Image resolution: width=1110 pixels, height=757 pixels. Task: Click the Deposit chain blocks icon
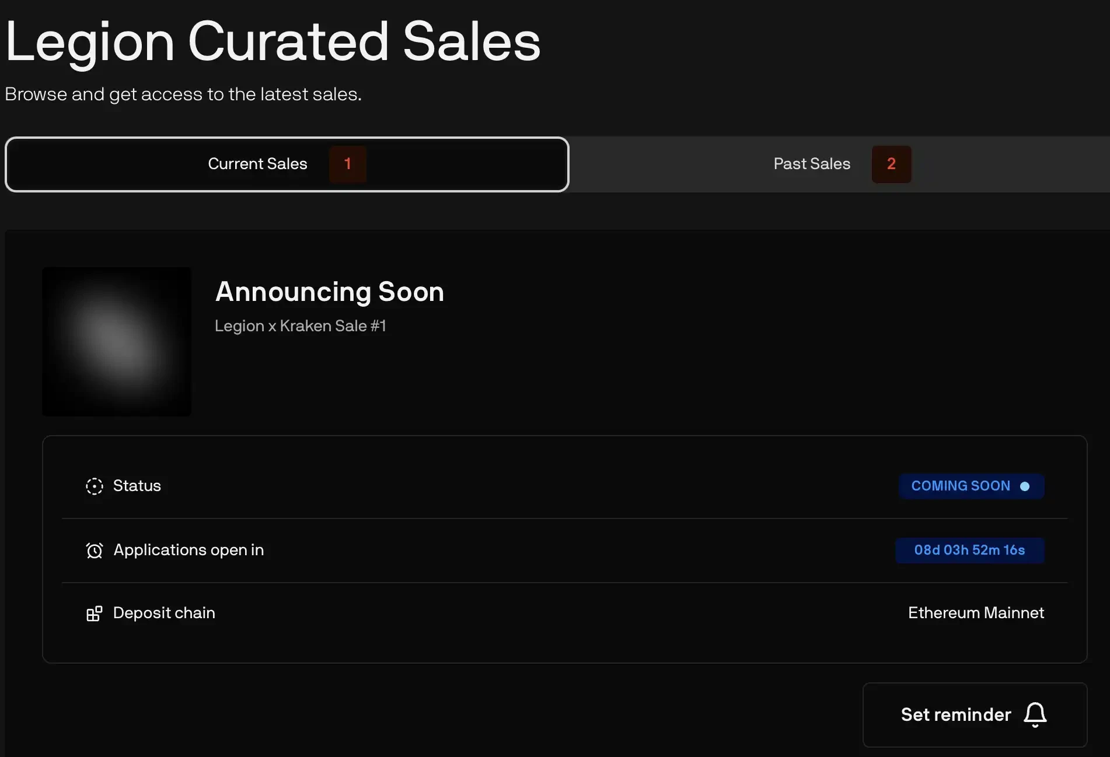tap(94, 614)
